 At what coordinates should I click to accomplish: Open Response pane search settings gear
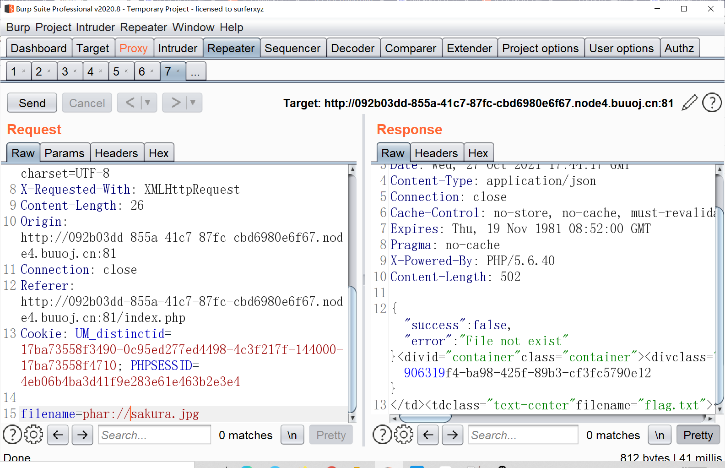coord(403,435)
